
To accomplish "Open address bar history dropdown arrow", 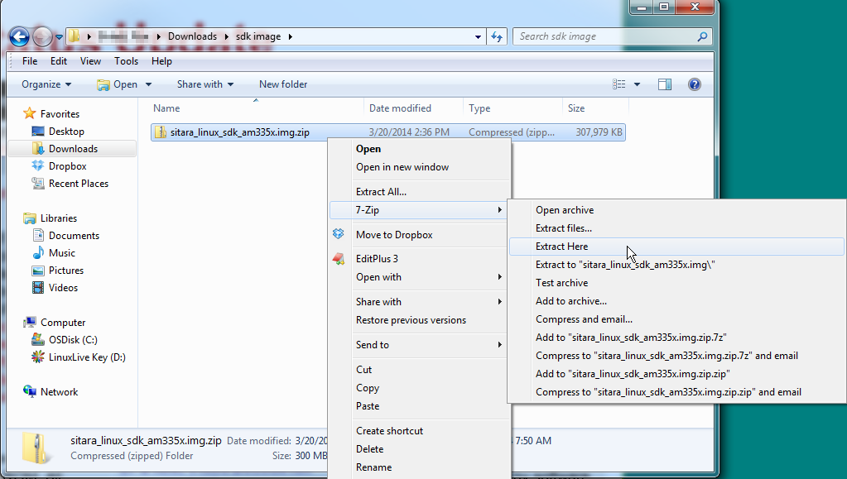I will click(x=479, y=36).
